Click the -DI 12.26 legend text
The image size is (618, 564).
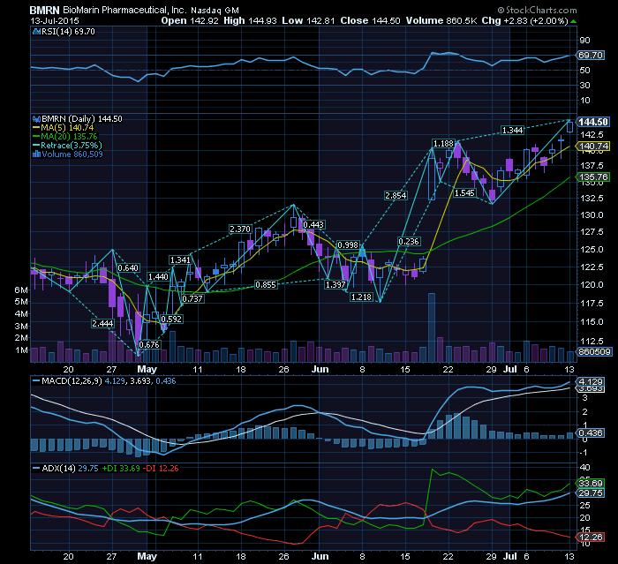[161, 469]
